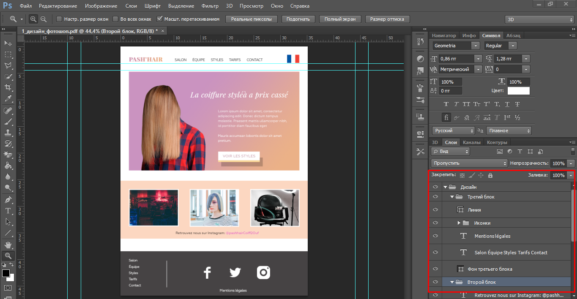Open the Geometria font family dropdown

pyautogui.click(x=476, y=46)
